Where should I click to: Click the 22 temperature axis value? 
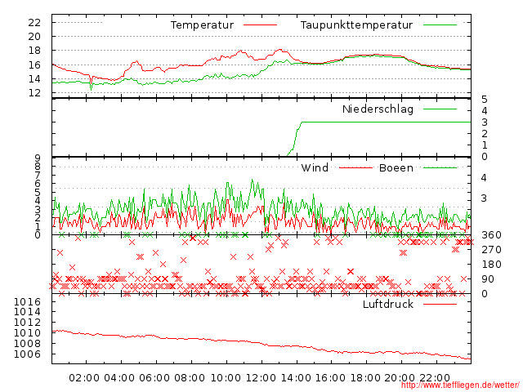(x=34, y=22)
